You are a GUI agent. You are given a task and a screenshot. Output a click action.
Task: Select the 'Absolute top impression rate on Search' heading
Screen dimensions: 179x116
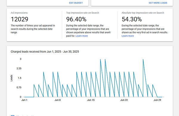click(x=143, y=13)
